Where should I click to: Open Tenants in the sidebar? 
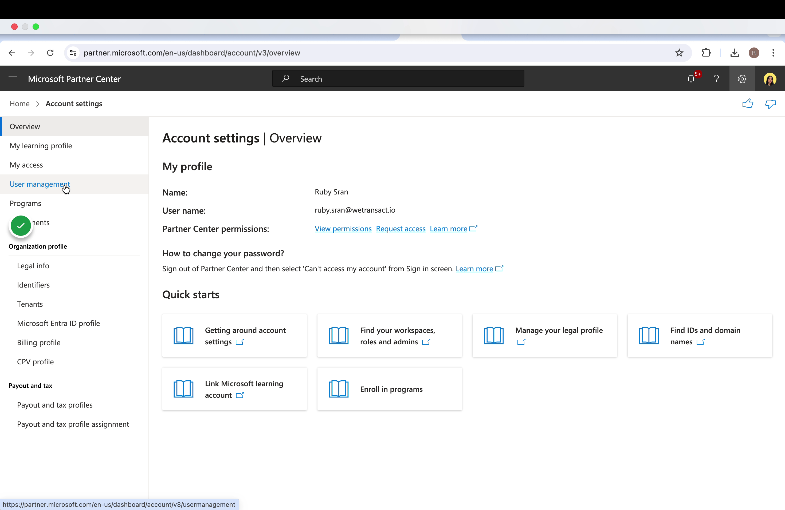coord(30,304)
